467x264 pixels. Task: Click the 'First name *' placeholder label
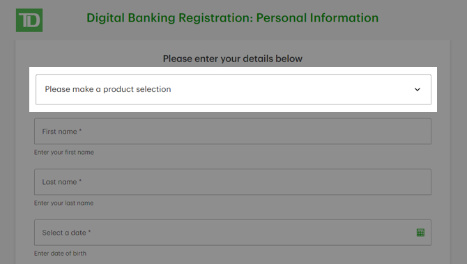[61, 131]
